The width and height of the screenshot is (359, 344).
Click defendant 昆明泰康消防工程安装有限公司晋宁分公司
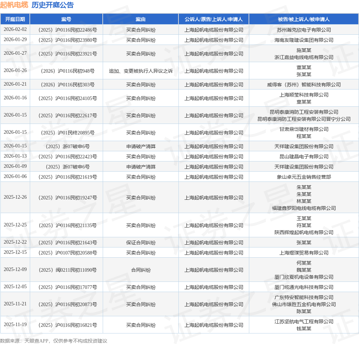point(304,119)
